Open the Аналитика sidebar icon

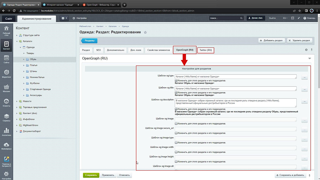click(x=6, y=132)
